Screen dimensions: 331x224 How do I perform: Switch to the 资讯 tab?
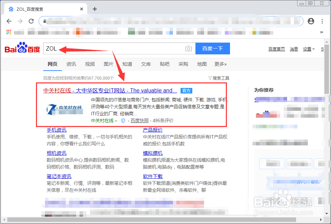[x=71, y=64]
